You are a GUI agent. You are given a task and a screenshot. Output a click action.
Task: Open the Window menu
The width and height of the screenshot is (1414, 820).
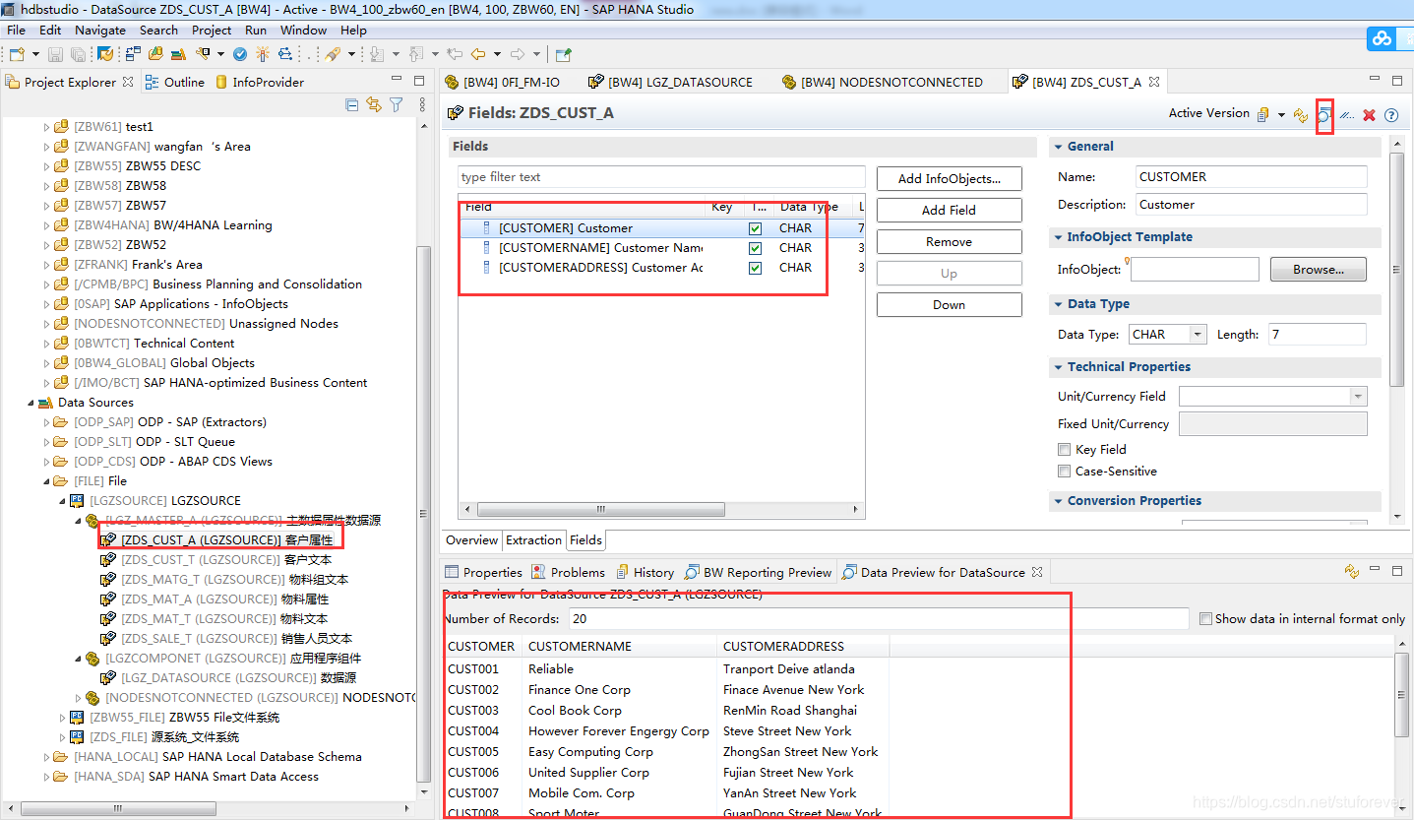303,31
